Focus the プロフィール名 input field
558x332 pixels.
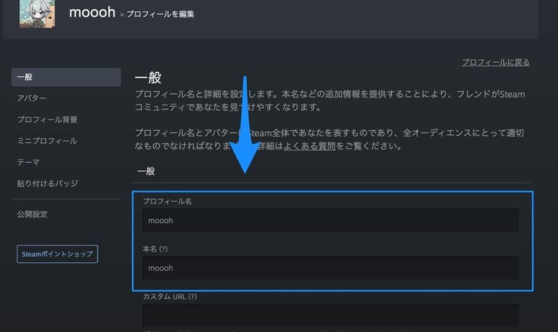click(331, 220)
